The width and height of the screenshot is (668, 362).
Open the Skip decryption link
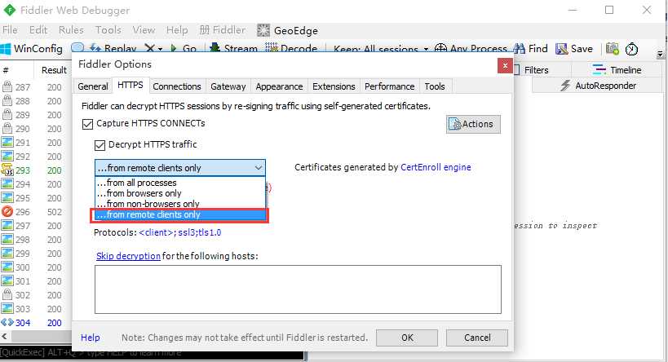pyautogui.click(x=128, y=256)
